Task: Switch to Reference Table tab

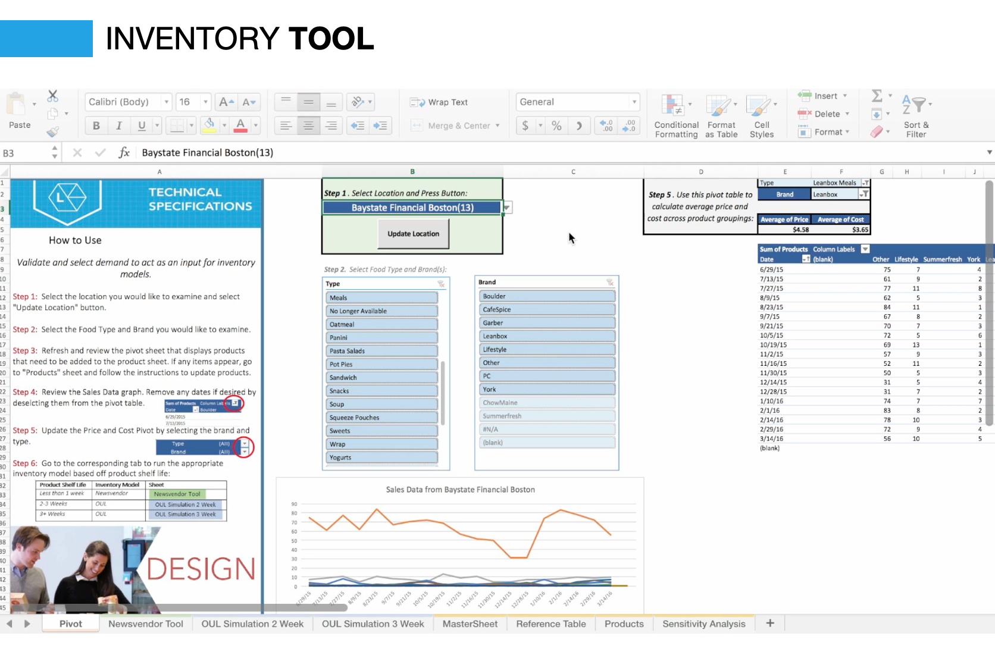Action: click(x=551, y=624)
